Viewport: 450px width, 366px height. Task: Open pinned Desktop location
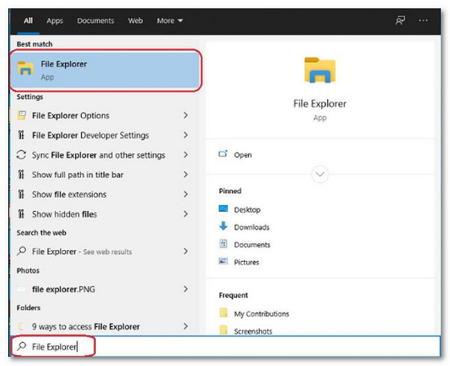coord(247,210)
